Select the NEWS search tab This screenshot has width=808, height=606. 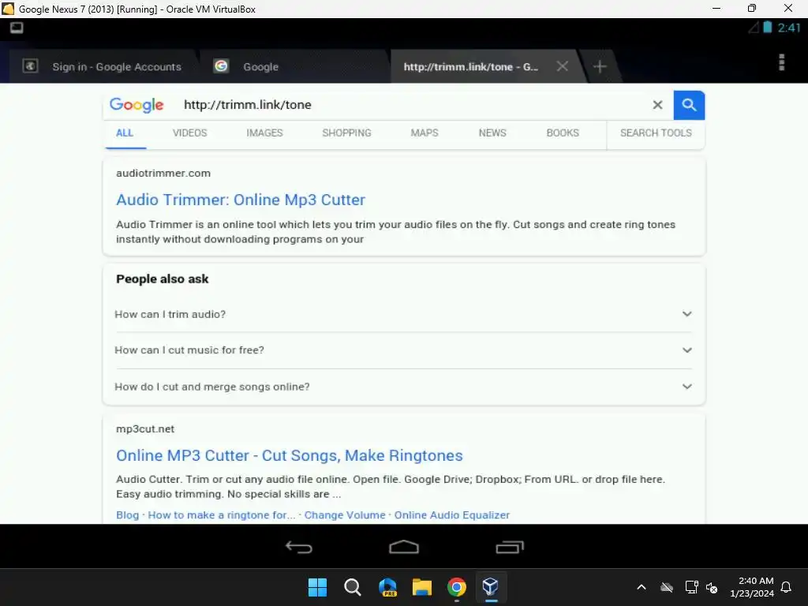coord(492,133)
